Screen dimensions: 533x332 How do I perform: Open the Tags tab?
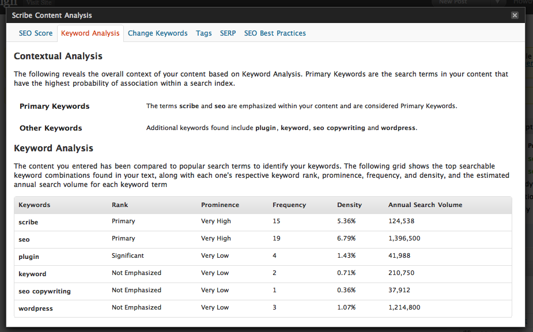pyautogui.click(x=203, y=33)
